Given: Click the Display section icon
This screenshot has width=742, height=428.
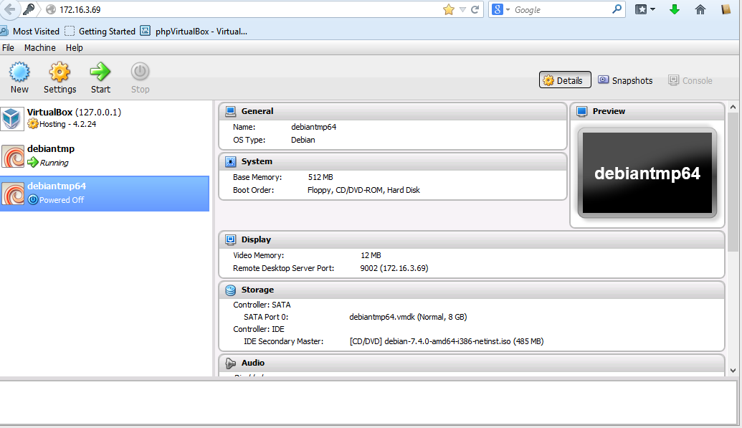Looking at the screenshot, I should pyautogui.click(x=230, y=239).
